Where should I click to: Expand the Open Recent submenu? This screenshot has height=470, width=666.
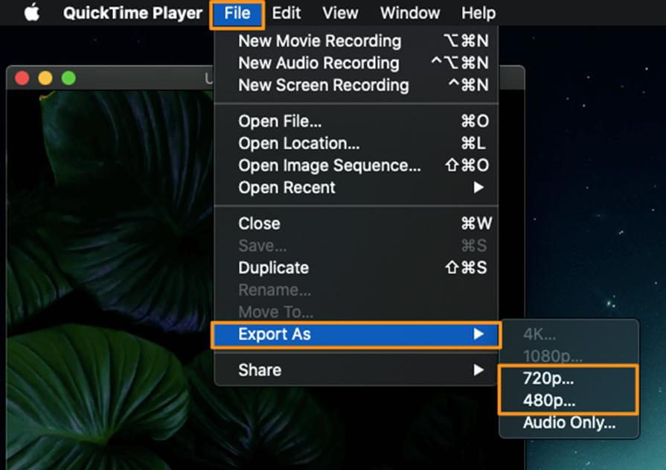click(356, 188)
